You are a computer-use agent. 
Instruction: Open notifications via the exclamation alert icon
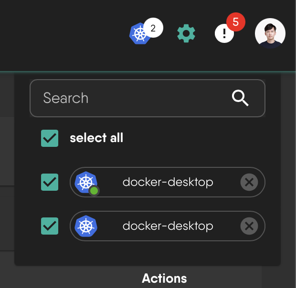[x=224, y=33]
